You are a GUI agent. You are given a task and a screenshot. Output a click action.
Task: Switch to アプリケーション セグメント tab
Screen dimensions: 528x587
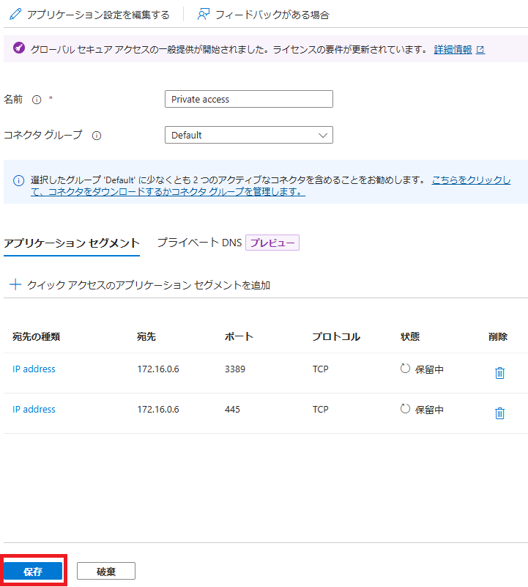pos(71,243)
